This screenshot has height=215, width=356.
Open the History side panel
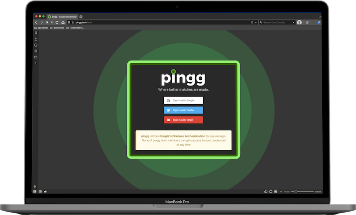tap(36, 45)
